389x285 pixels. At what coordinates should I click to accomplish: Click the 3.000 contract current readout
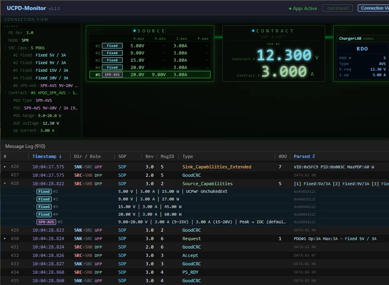284,71
